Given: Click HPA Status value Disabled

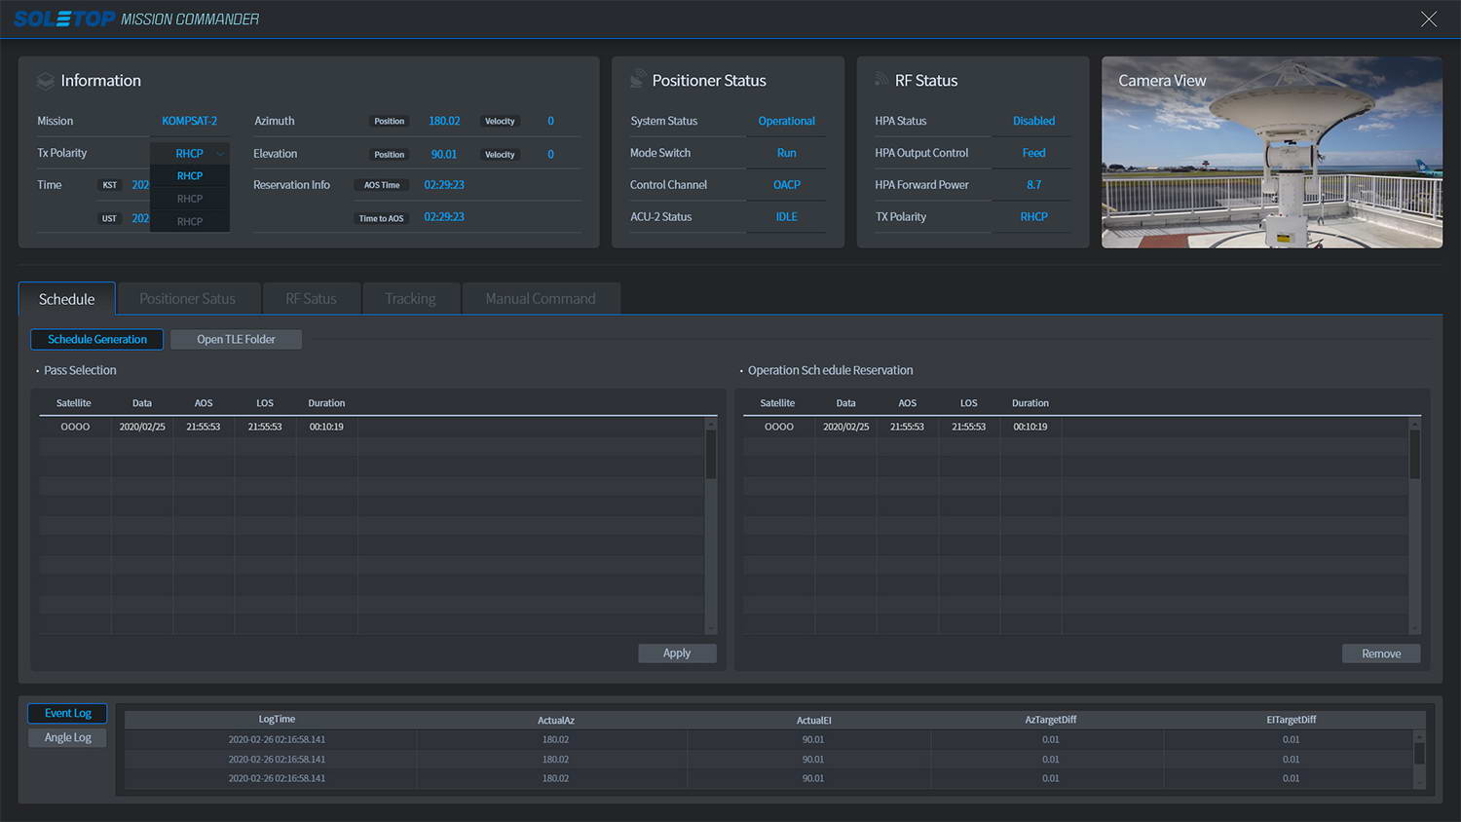Looking at the screenshot, I should (1034, 121).
